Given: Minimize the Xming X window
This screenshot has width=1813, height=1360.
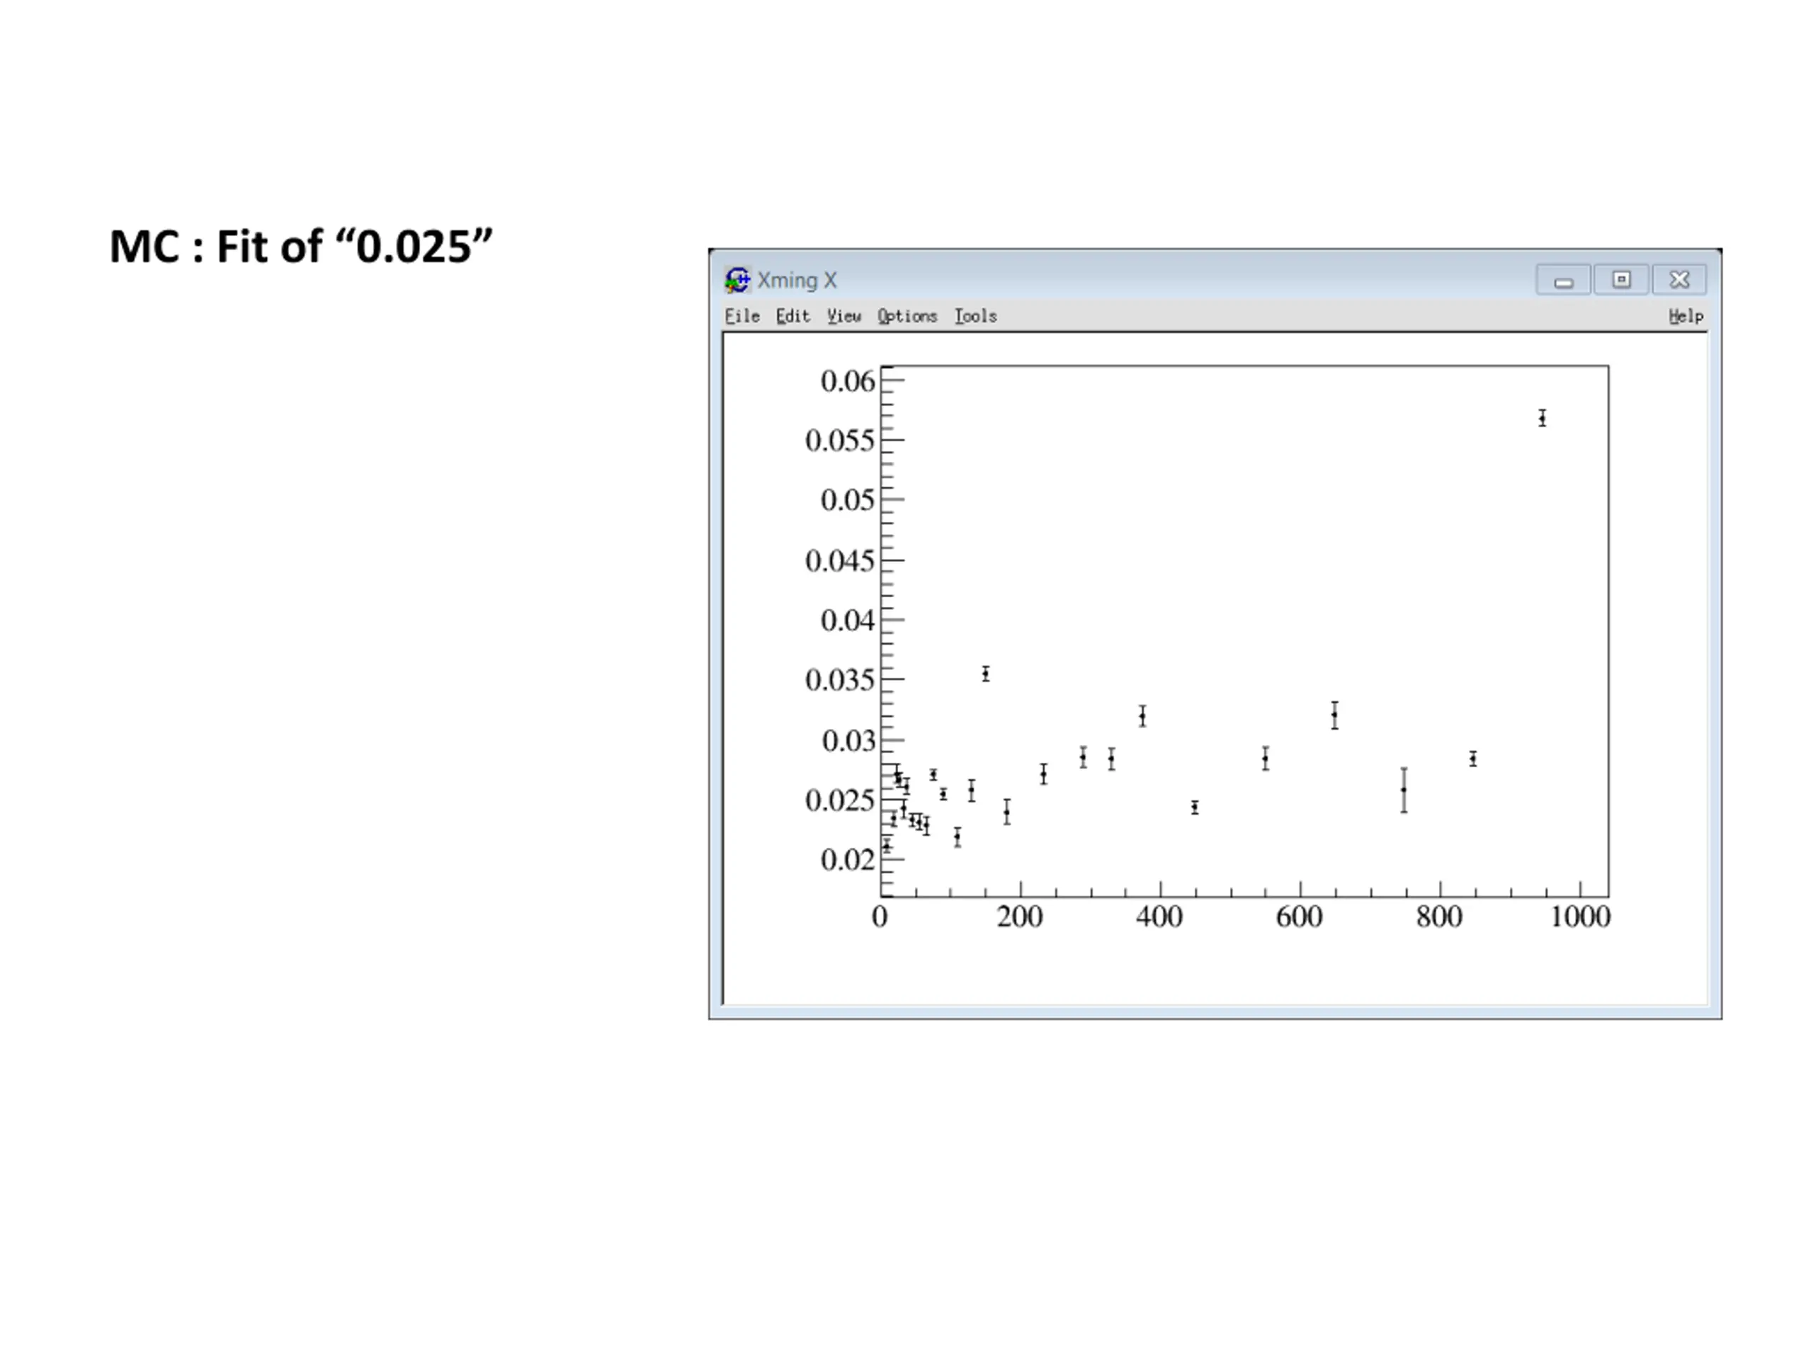Looking at the screenshot, I should pos(1563,280).
